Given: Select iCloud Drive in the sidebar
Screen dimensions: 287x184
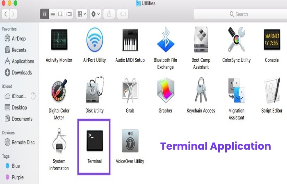Looking at the screenshot, I should point(16,96).
